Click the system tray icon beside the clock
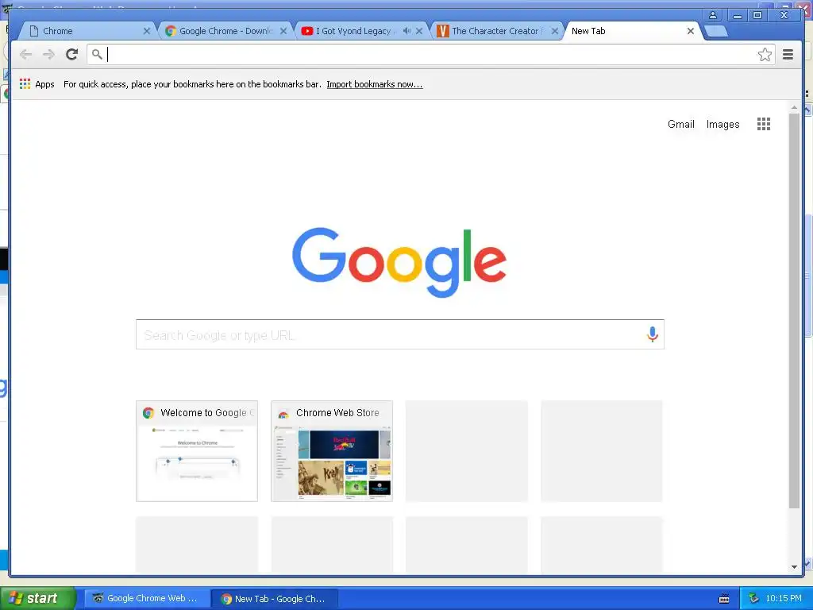Viewport: 813px width, 610px height. [x=753, y=598]
